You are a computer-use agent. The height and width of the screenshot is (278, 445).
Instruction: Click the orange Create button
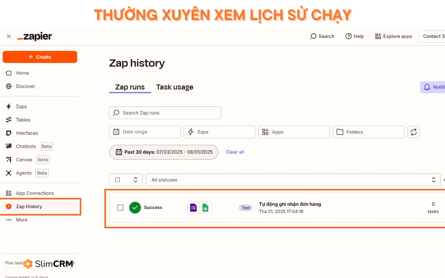click(x=40, y=57)
